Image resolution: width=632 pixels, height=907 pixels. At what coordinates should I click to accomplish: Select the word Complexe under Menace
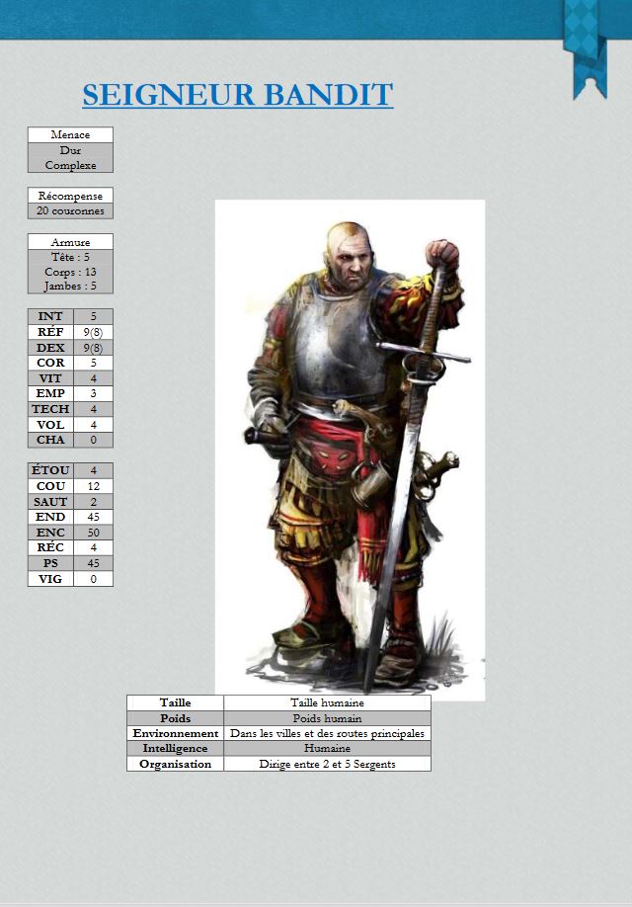pyautogui.click(x=70, y=165)
